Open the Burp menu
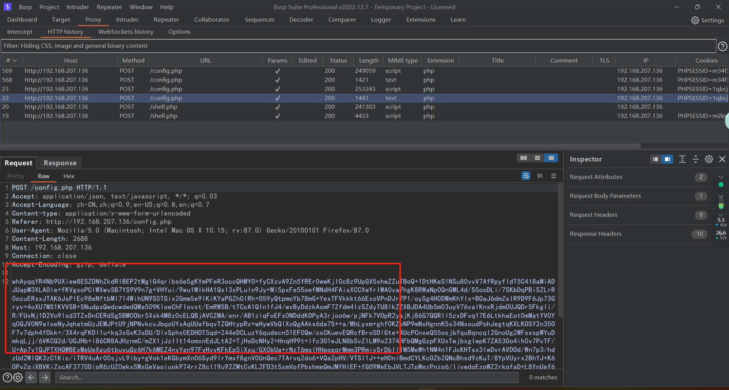This screenshot has height=390, width=729. pyautogui.click(x=25, y=7)
